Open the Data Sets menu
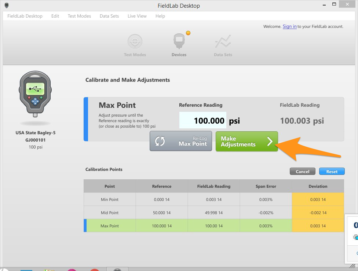This screenshot has width=358, height=271. click(109, 16)
